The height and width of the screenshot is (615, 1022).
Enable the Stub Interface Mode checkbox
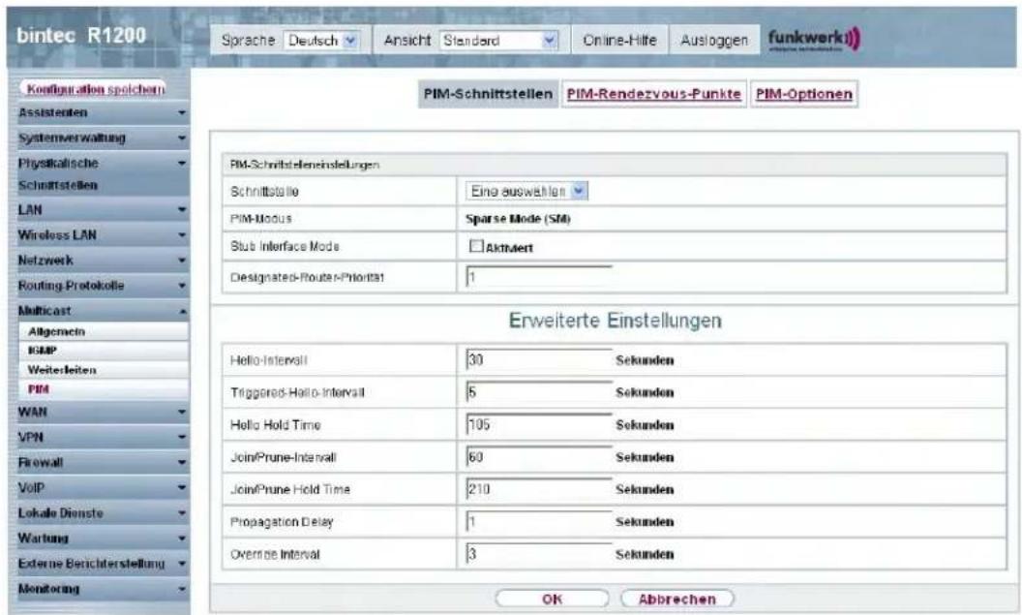point(476,247)
